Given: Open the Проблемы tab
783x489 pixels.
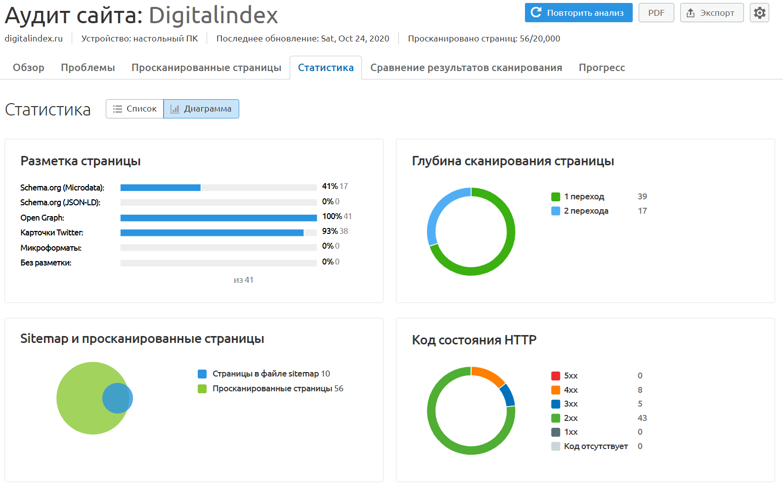Looking at the screenshot, I should click(x=88, y=68).
